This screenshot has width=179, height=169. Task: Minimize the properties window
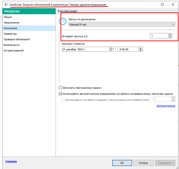[152, 4]
